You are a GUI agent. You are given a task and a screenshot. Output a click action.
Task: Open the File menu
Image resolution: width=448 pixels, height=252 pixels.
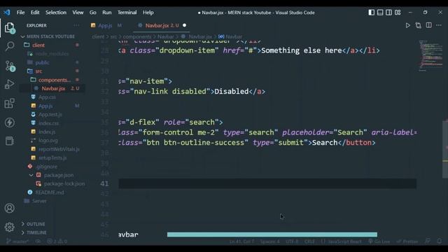(20, 13)
